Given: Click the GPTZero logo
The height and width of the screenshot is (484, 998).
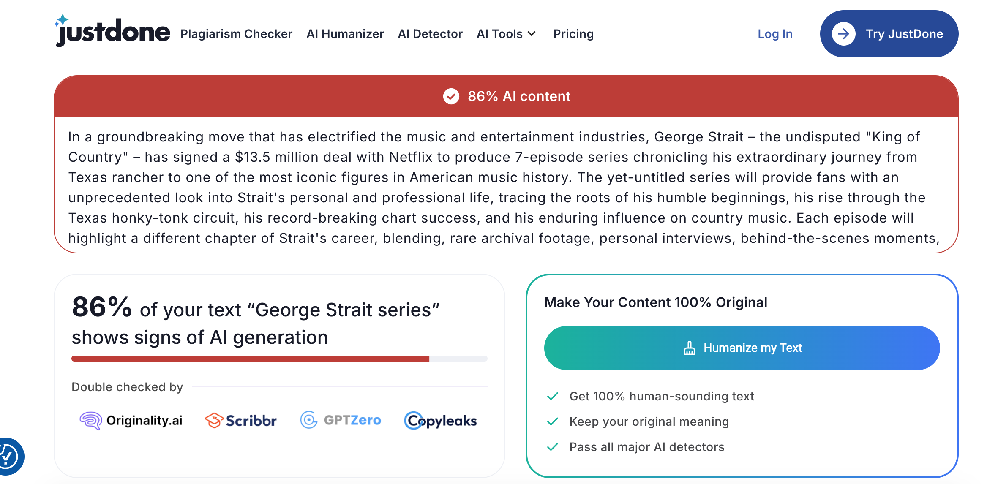Looking at the screenshot, I should [x=341, y=420].
